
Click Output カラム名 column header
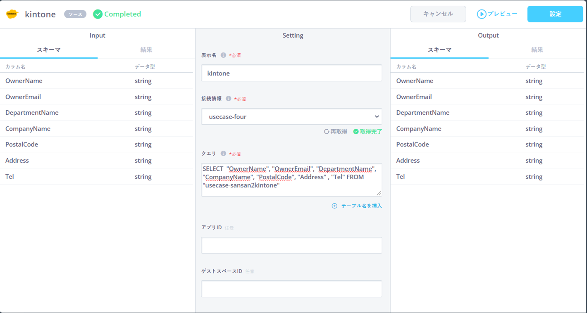pyautogui.click(x=406, y=66)
